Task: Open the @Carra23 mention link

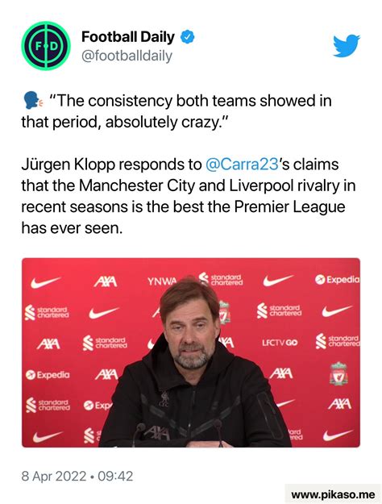Action: pyautogui.click(x=241, y=165)
